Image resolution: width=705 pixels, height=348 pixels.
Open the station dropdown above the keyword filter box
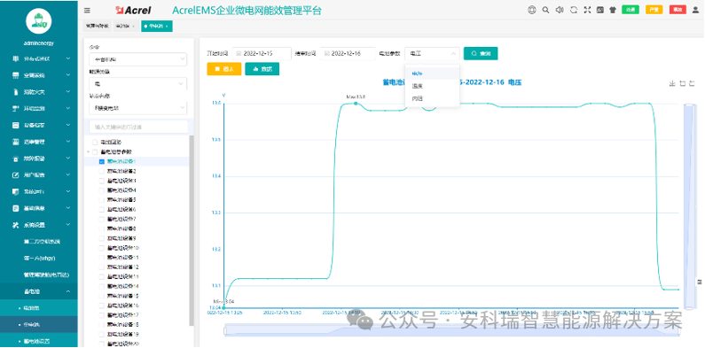(138, 108)
